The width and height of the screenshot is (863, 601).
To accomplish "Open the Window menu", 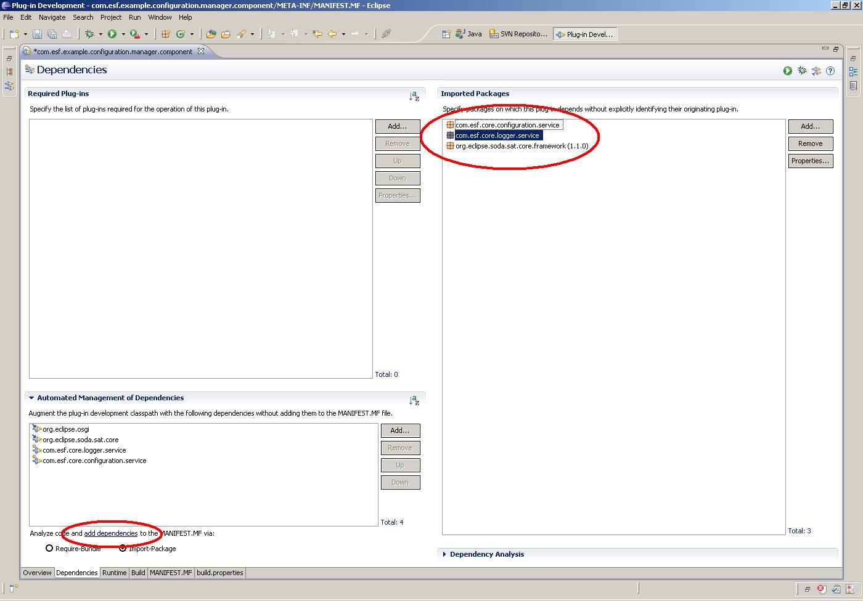I will [160, 17].
